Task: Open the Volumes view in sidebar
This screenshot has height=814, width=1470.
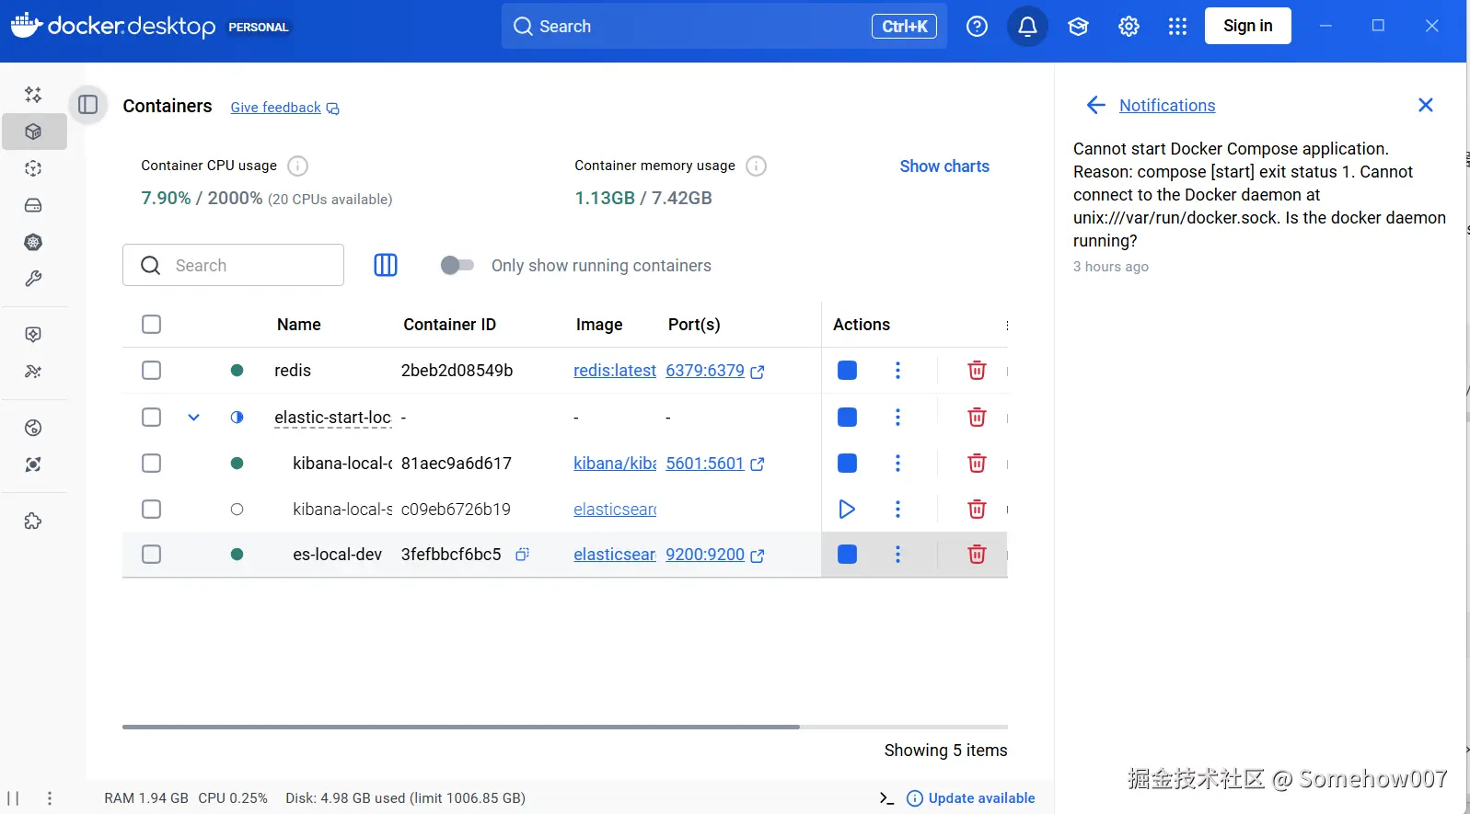Action: point(34,205)
